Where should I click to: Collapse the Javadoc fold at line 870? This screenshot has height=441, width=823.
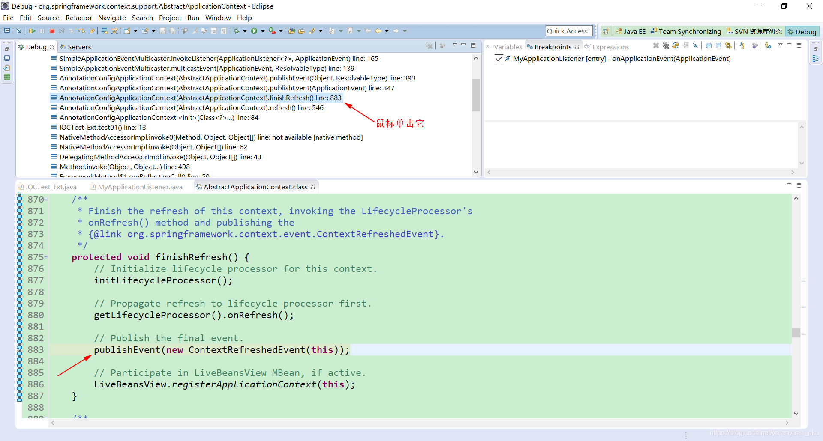[46, 199]
